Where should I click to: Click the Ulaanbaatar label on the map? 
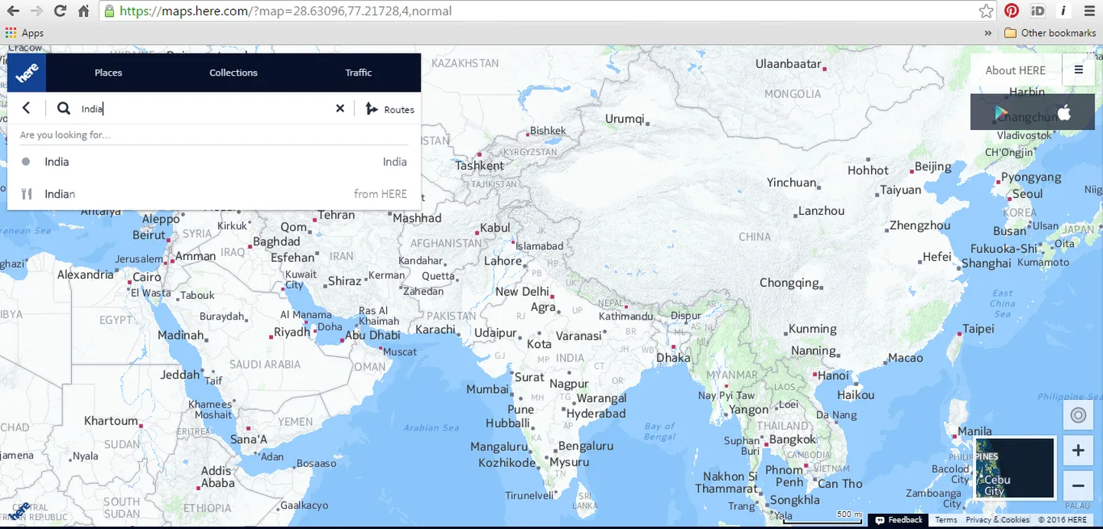[789, 64]
